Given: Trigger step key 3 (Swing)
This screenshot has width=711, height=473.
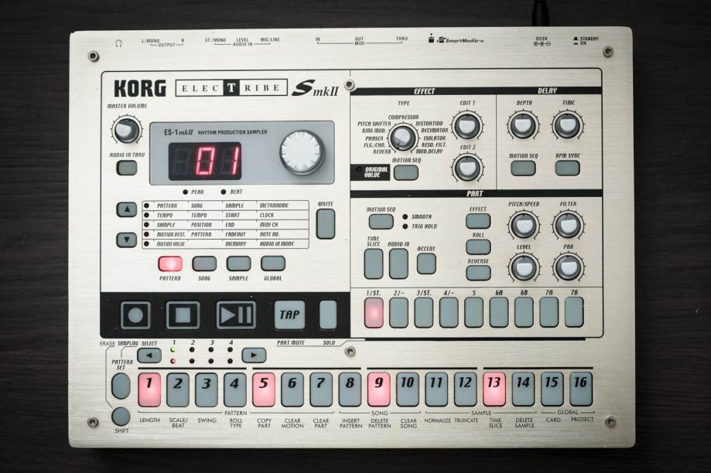Looking at the screenshot, I should coord(207,390).
